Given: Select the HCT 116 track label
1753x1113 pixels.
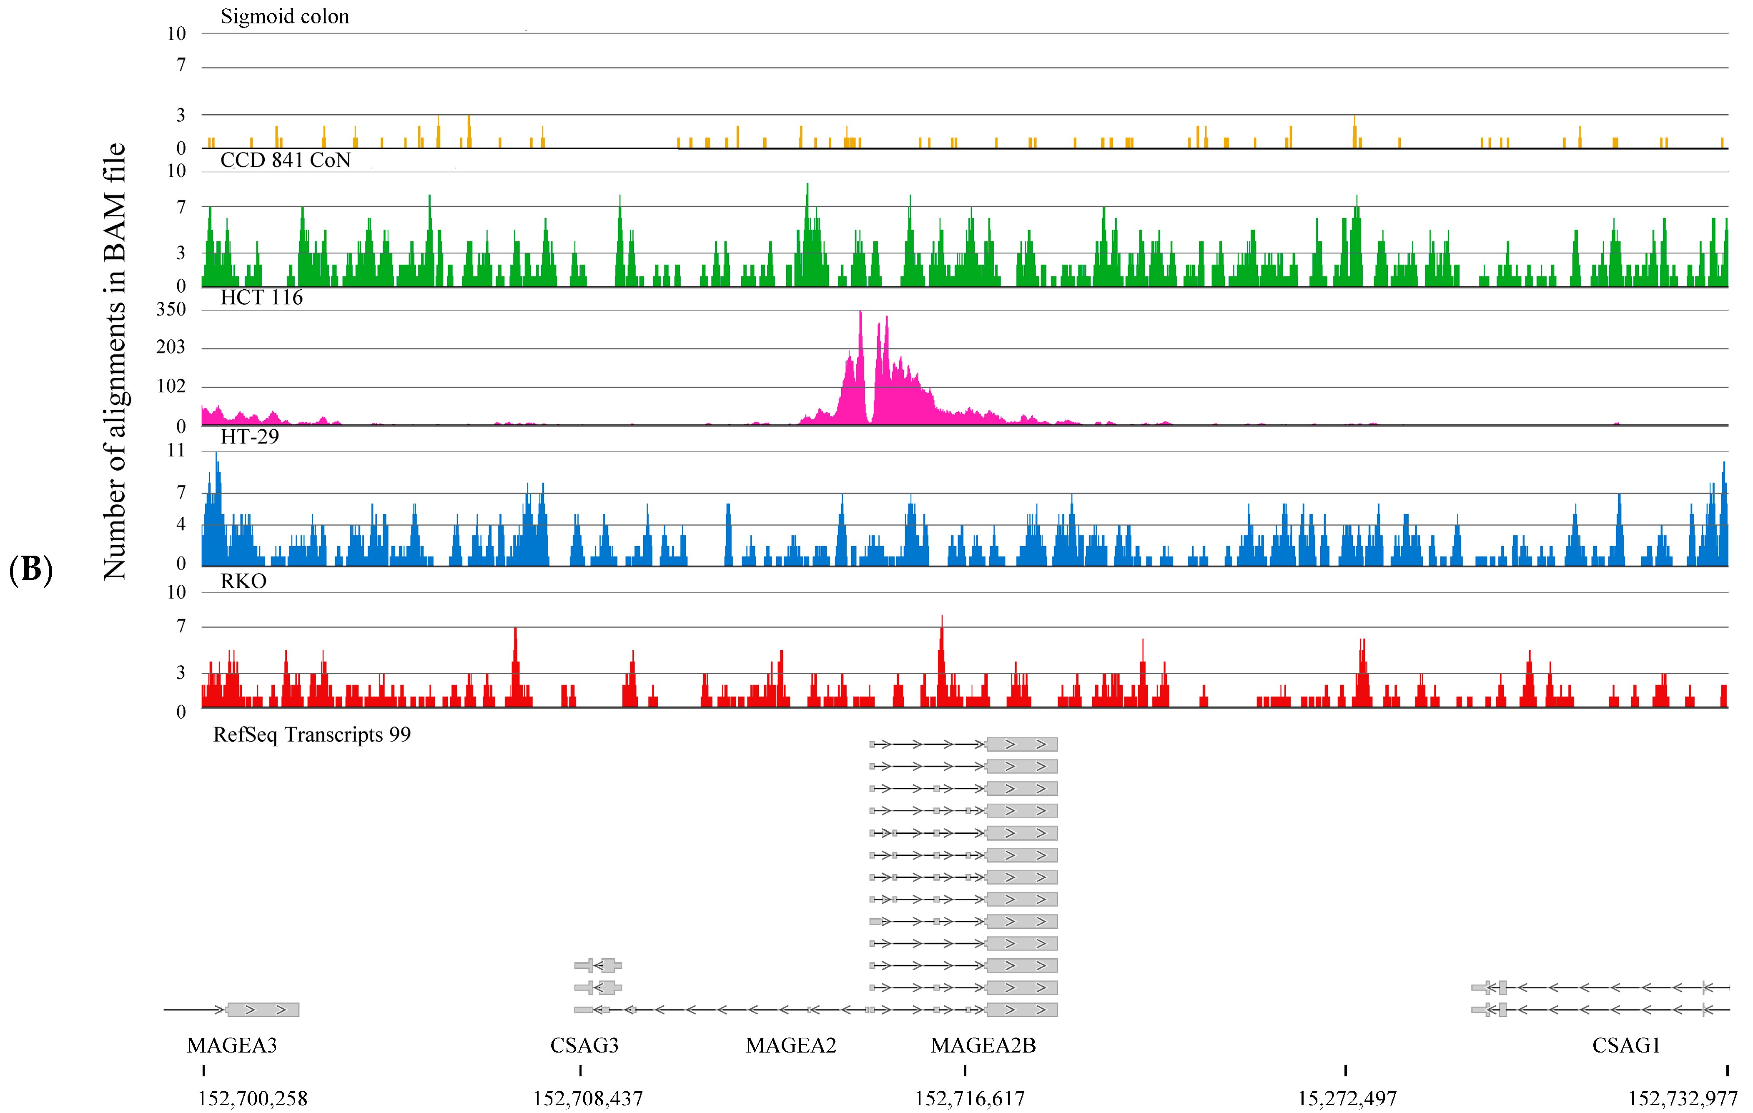Looking at the screenshot, I should click(261, 298).
